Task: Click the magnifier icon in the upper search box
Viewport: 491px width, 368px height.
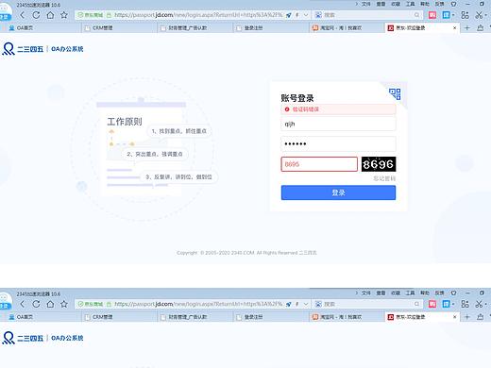Action: pyautogui.click(x=416, y=15)
